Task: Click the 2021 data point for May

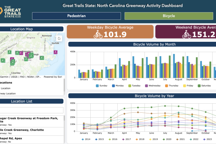Action: (138, 112)
